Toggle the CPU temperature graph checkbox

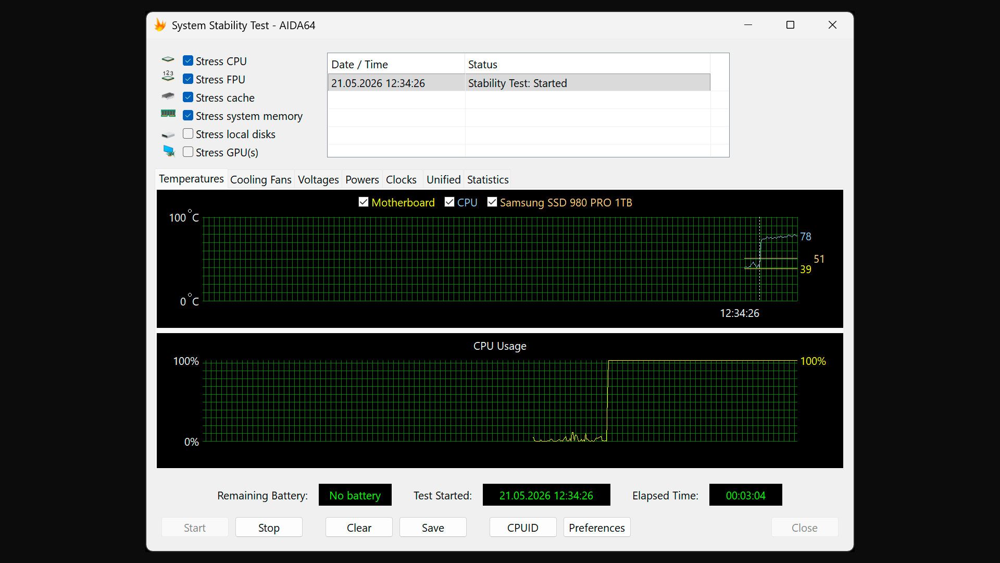[449, 202]
